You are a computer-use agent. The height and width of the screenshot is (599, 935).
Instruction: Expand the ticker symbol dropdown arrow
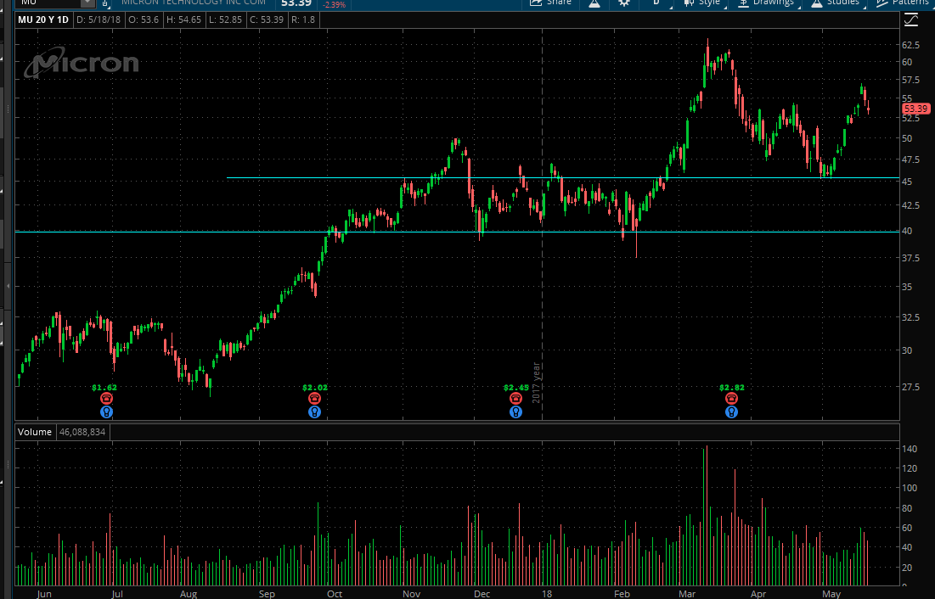87,3
